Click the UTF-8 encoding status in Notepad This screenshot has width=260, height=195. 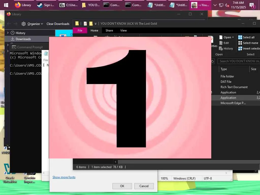coord(208,178)
